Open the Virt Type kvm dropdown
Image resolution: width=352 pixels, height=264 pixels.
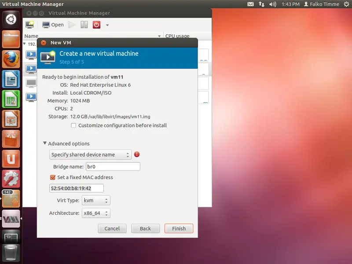click(x=96, y=201)
